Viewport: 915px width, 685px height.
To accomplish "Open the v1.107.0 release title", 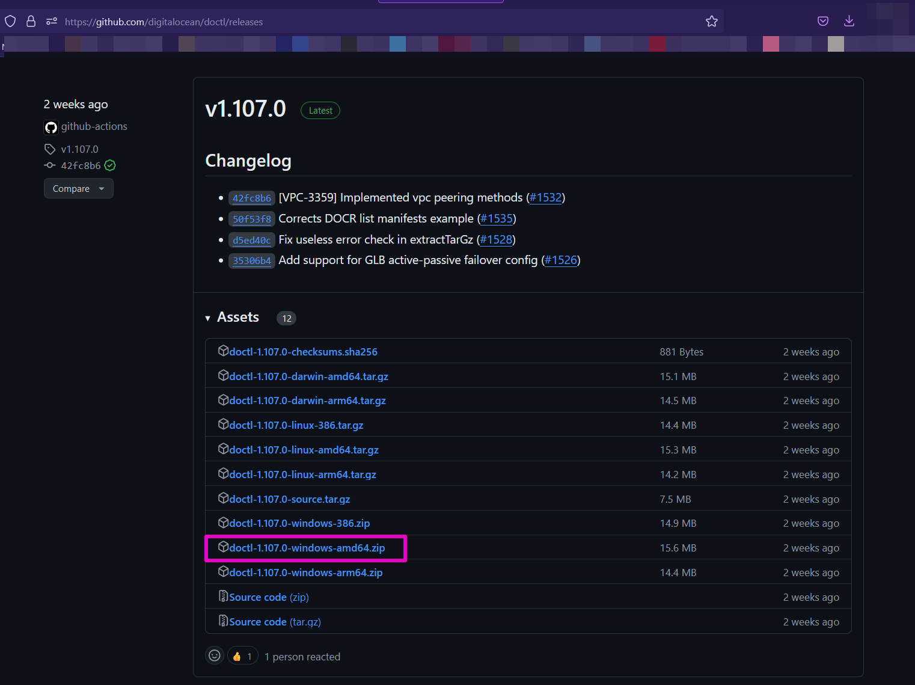I will click(245, 109).
